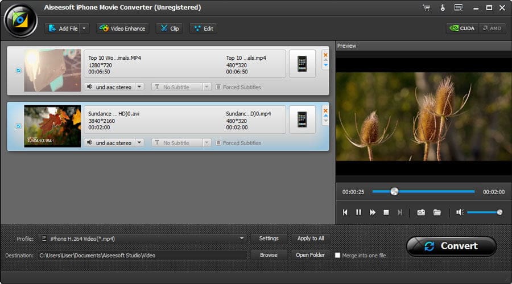Stop the preview playback
512x284 pixels.
pos(386,212)
